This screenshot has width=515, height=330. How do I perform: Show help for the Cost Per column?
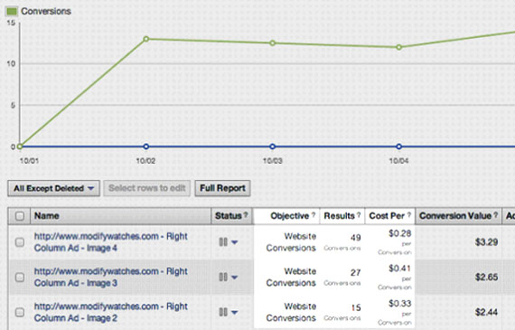pos(409,215)
